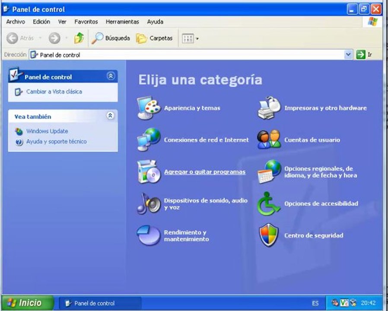Click the Centro de seguridad shield icon

pyautogui.click(x=269, y=235)
